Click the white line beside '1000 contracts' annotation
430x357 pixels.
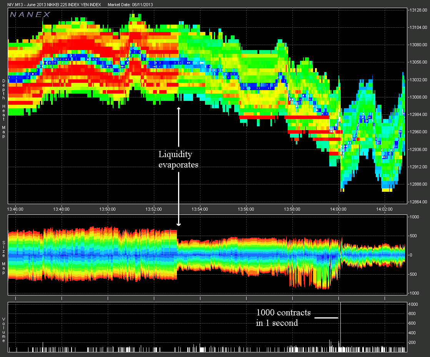(x=326, y=318)
